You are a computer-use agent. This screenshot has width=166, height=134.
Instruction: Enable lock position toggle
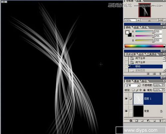[x=140, y=90]
